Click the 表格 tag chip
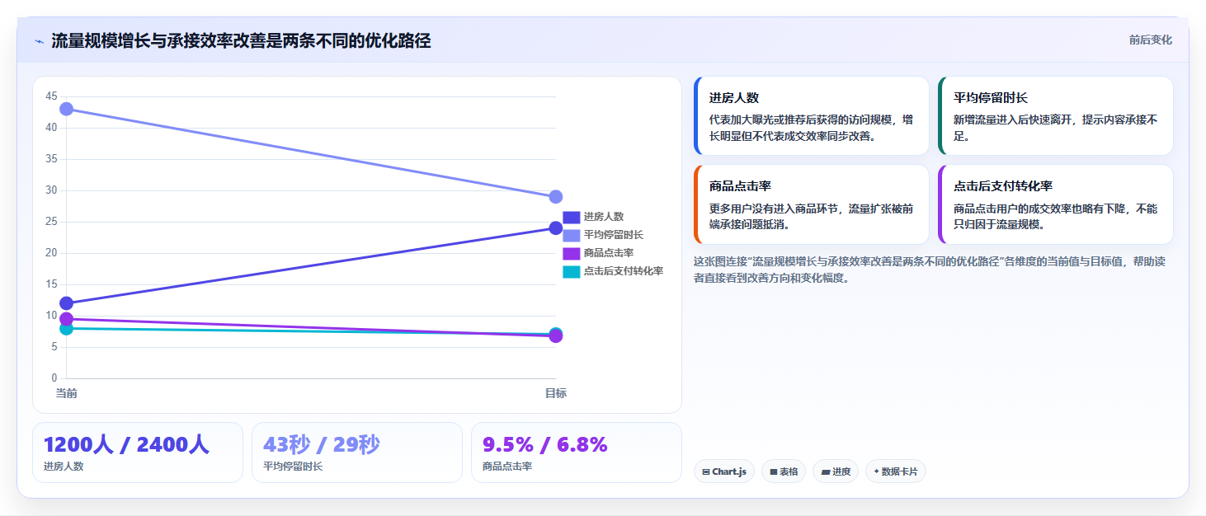The width and height of the screenshot is (1206, 516). click(784, 471)
